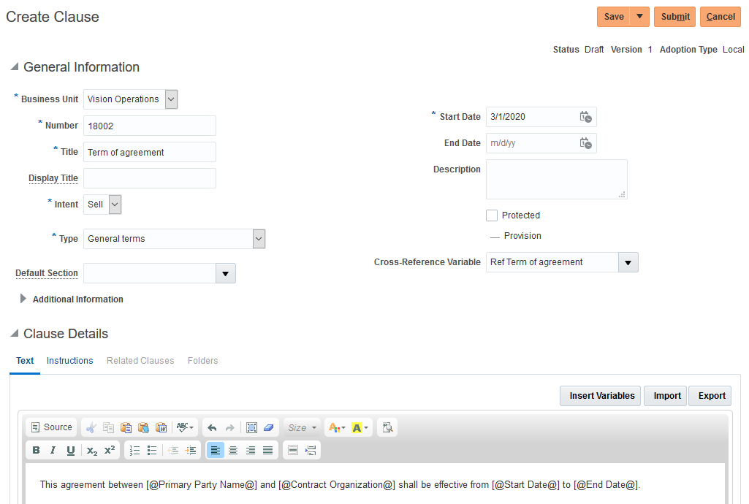
Task: Click the Cancel button
Action: coord(721,17)
